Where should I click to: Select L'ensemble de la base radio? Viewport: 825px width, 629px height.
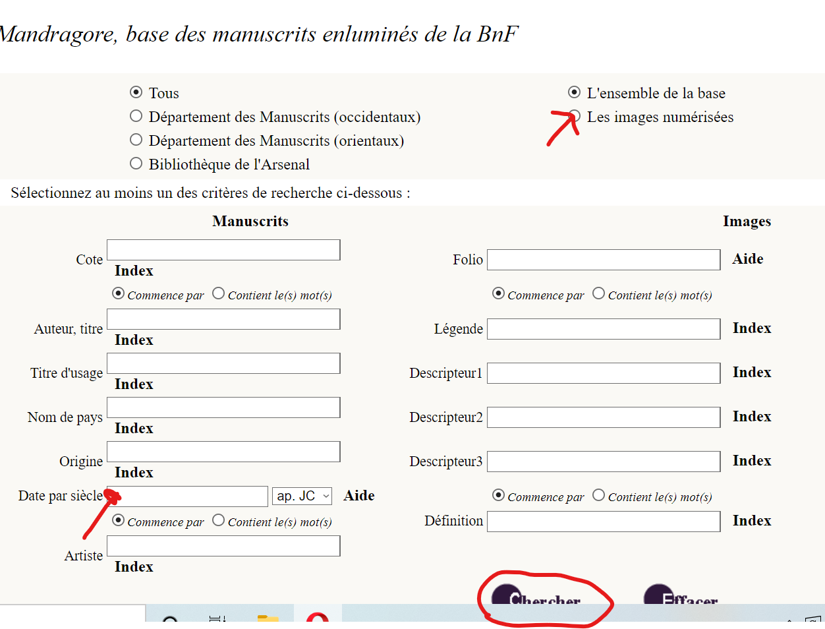coord(575,92)
